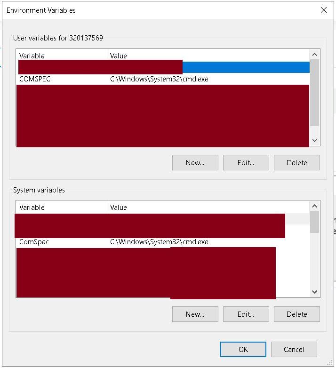Screen dimensions: 336x368
Task: Close the Environment Variables dialog
Action: point(324,10)
